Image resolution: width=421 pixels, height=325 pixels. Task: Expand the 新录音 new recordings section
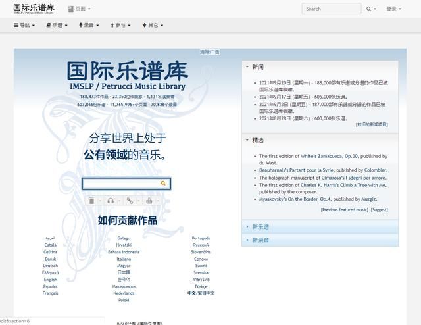click(320, 240)
